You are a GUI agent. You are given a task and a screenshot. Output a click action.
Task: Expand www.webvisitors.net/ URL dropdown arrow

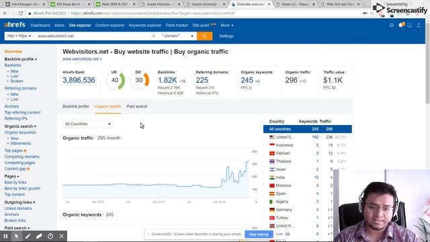pyautogui.click(x=101, y=59)
